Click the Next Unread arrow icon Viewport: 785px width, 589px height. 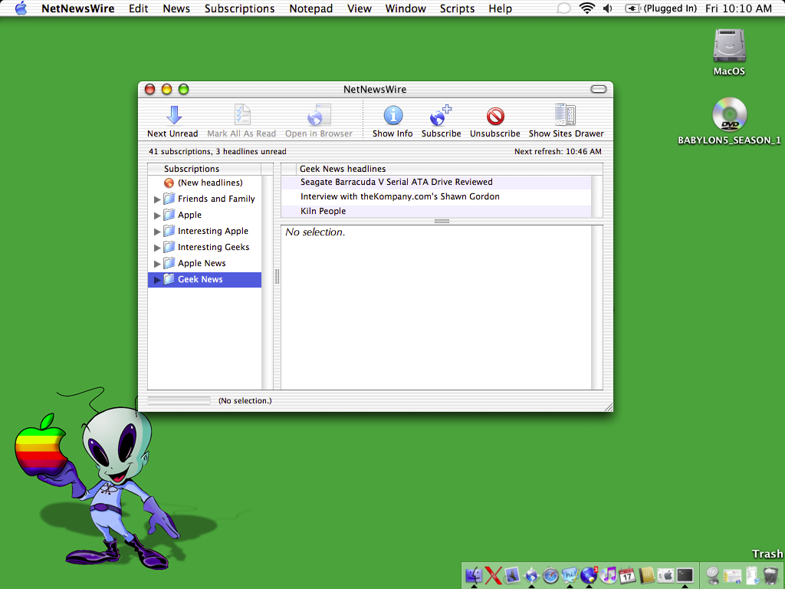tap(174, 116)
